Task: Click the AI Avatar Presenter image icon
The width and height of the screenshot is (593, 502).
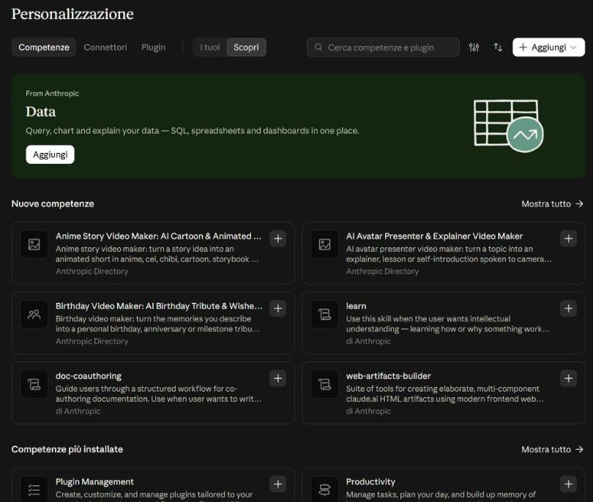Action: pos(324,244)
